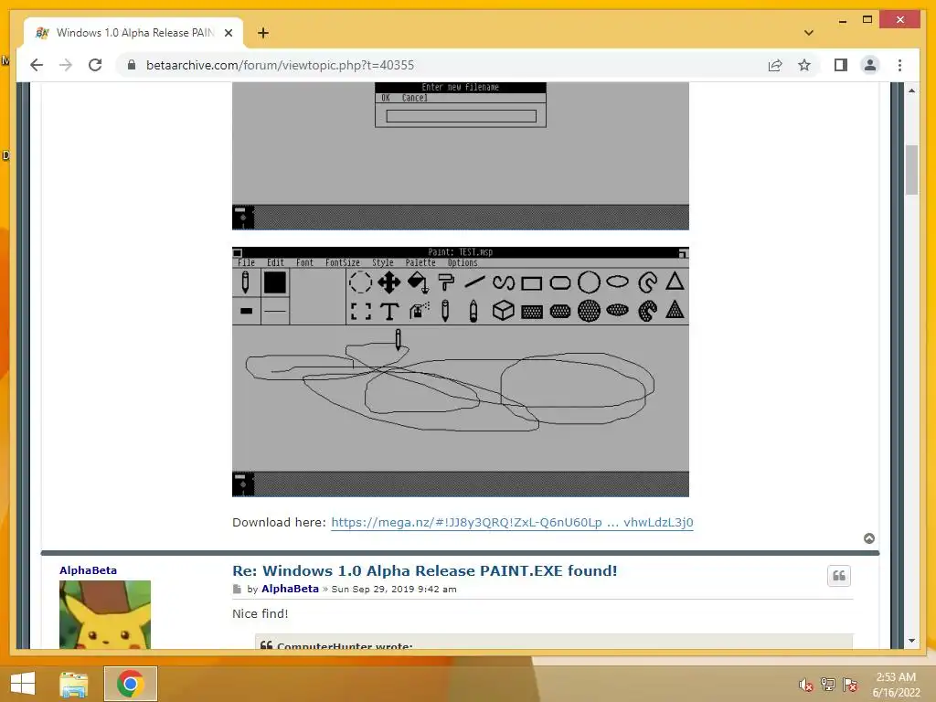Click the 'Sun Sep 29, 2019 9:42 am' timestamp
936x702 pixels.
coord(394,590)
